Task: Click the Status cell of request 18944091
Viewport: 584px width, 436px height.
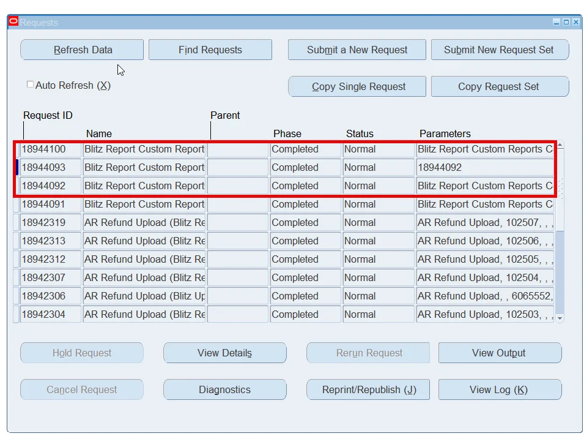Action: 379,204
